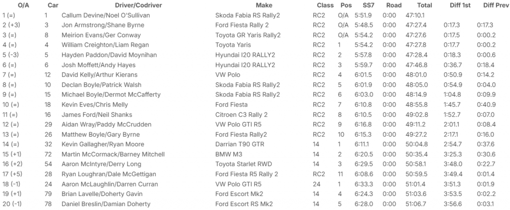Click the Class column header
The width and height of the screenshot is (510, 210).
coord(325,5)
